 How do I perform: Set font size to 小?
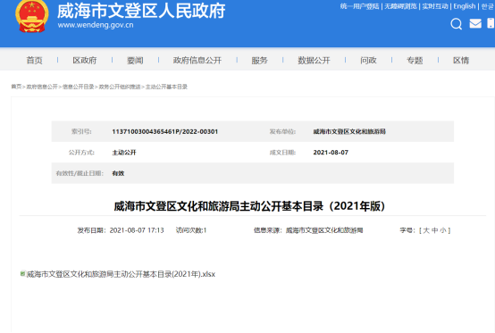pyautogui.click(x=443, y=230)
